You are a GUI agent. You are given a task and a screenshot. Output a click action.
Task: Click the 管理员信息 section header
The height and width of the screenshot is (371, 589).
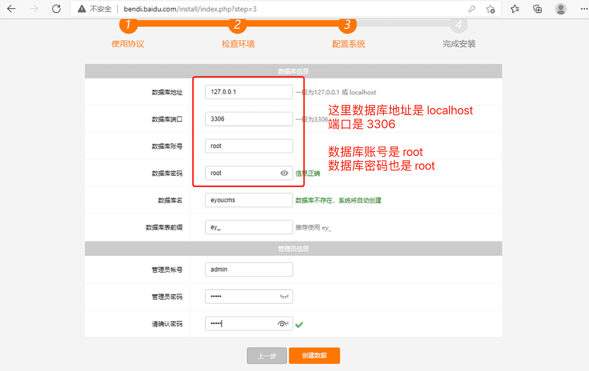294,248
